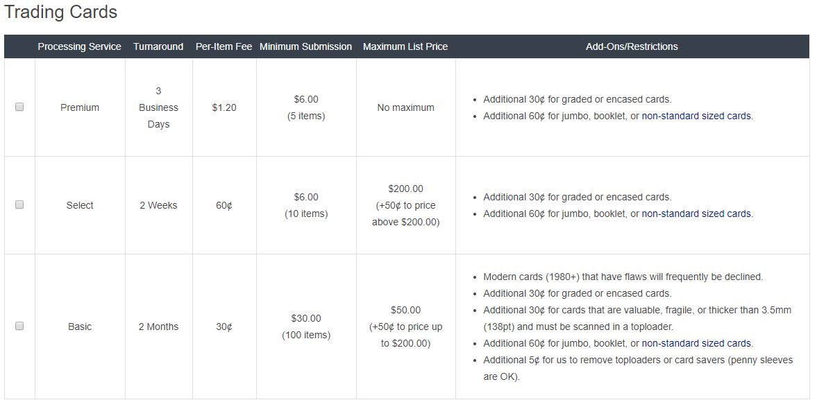The height and width of the screenshot is (400, 817).
Task: Click the Trading Cards heading
Action: 60,12
